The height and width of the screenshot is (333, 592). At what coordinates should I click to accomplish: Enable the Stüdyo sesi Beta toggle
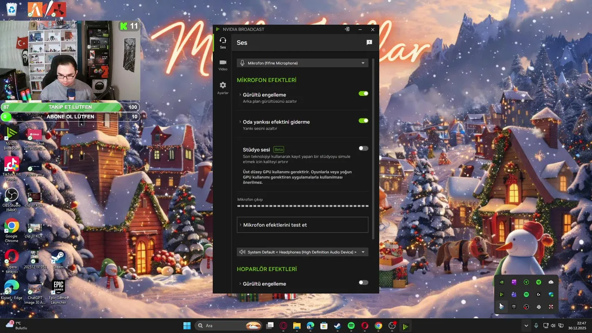point(364,148)
